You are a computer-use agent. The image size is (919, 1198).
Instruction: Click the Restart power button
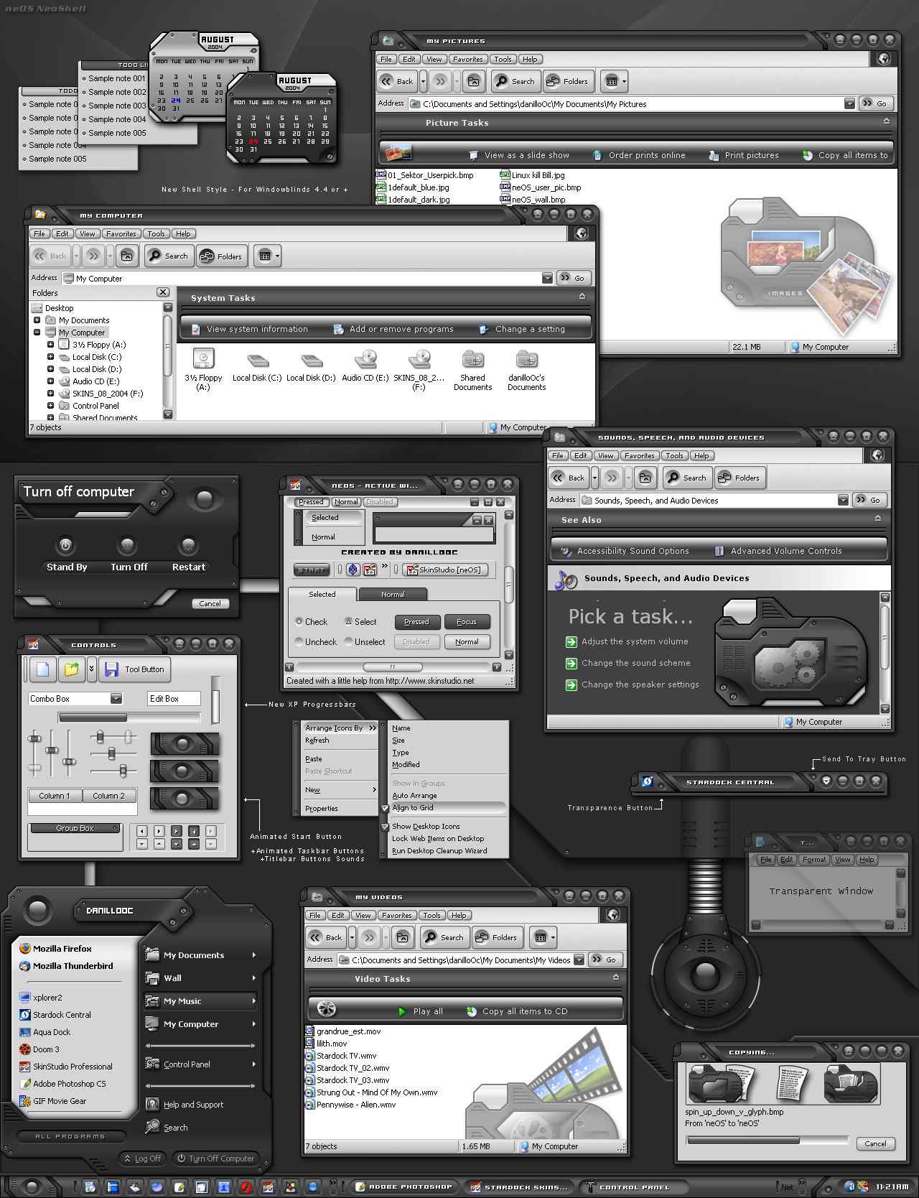[188, 546]
